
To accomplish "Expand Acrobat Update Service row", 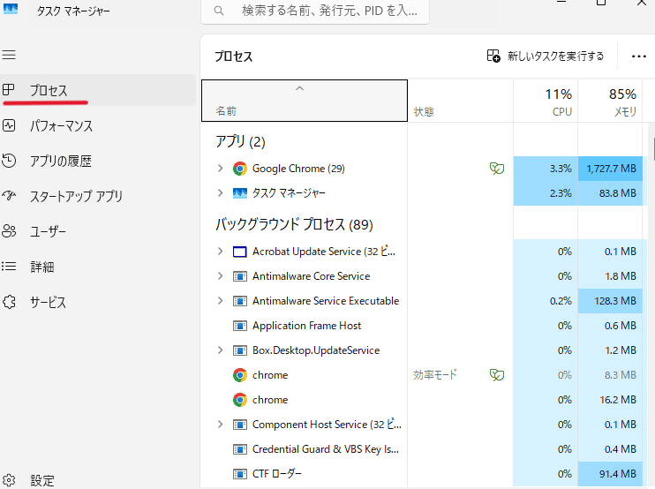I will click(220, 252).
